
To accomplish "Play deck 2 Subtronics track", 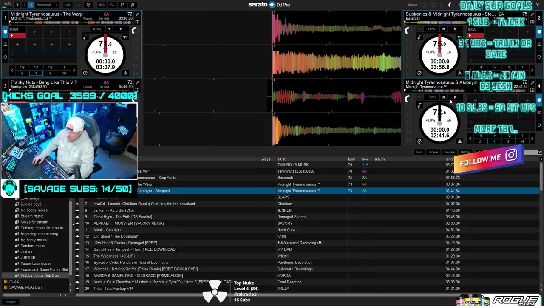I will [x=455, y=29].
